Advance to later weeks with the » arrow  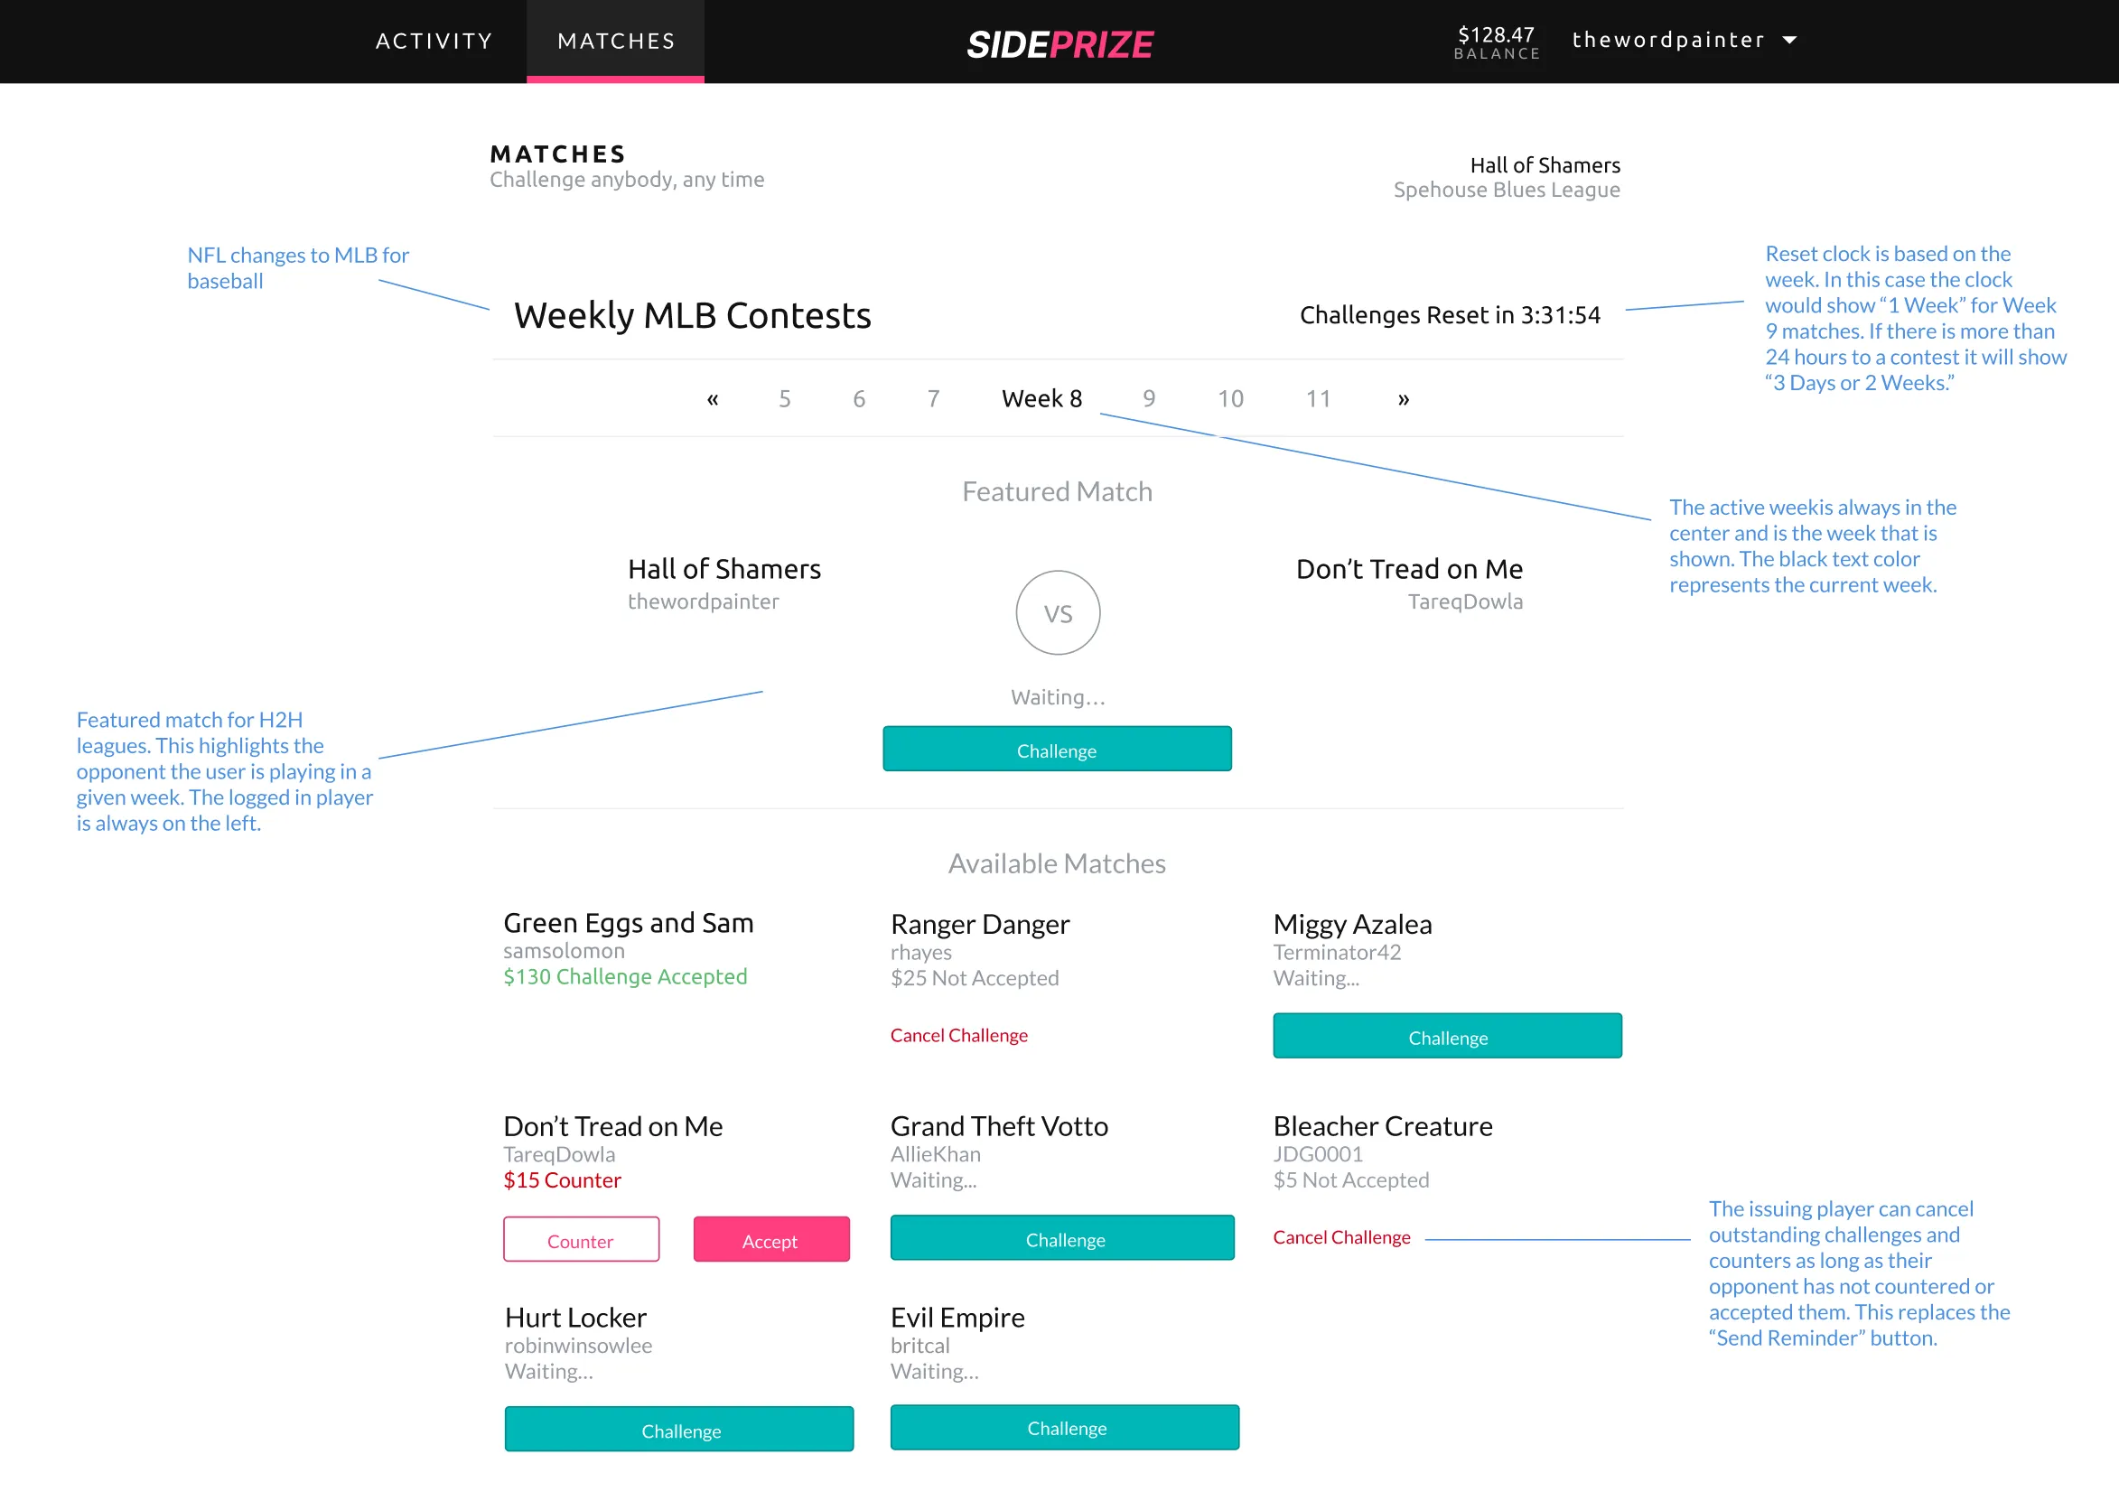point(1403,399)
